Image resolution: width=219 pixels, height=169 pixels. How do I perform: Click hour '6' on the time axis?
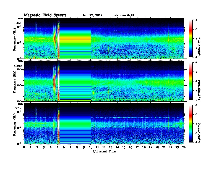click(x=64, y=147)
